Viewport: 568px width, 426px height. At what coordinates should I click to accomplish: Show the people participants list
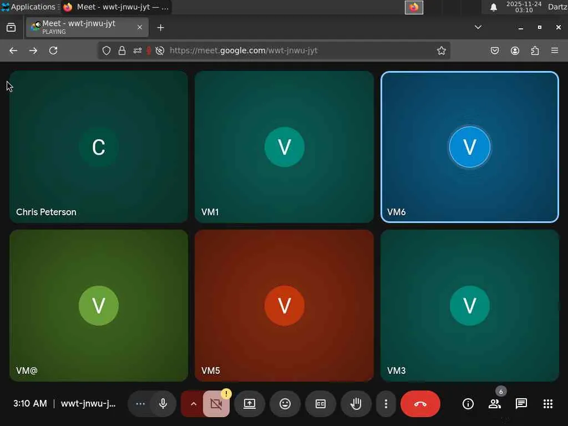494,404
